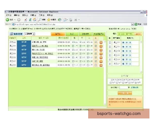The width and height of the screenshot is (152, 121).
Task: Click the multiplier input field
Action: pyautogui.click(x=123, y=87)
